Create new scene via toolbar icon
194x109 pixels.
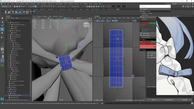pyautogui.click(x=15, y=6)
